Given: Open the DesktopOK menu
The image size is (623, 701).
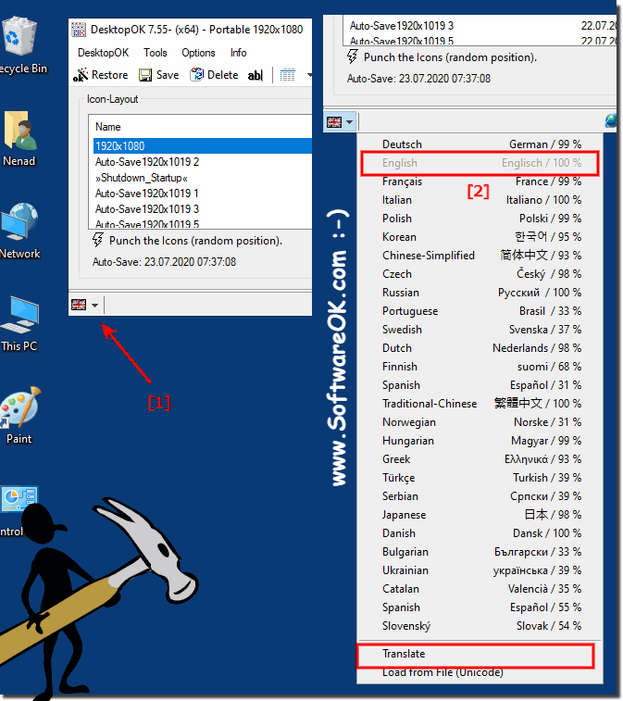Looking at the screenshot, I should [x=104, y=53].
